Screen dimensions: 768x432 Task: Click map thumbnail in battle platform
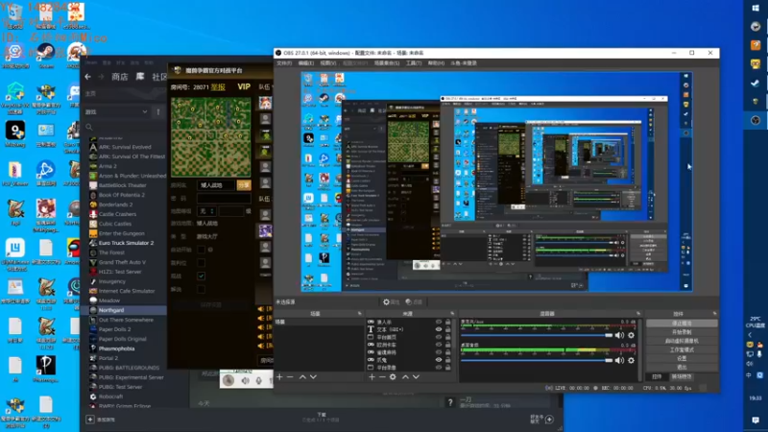[210, 136]
